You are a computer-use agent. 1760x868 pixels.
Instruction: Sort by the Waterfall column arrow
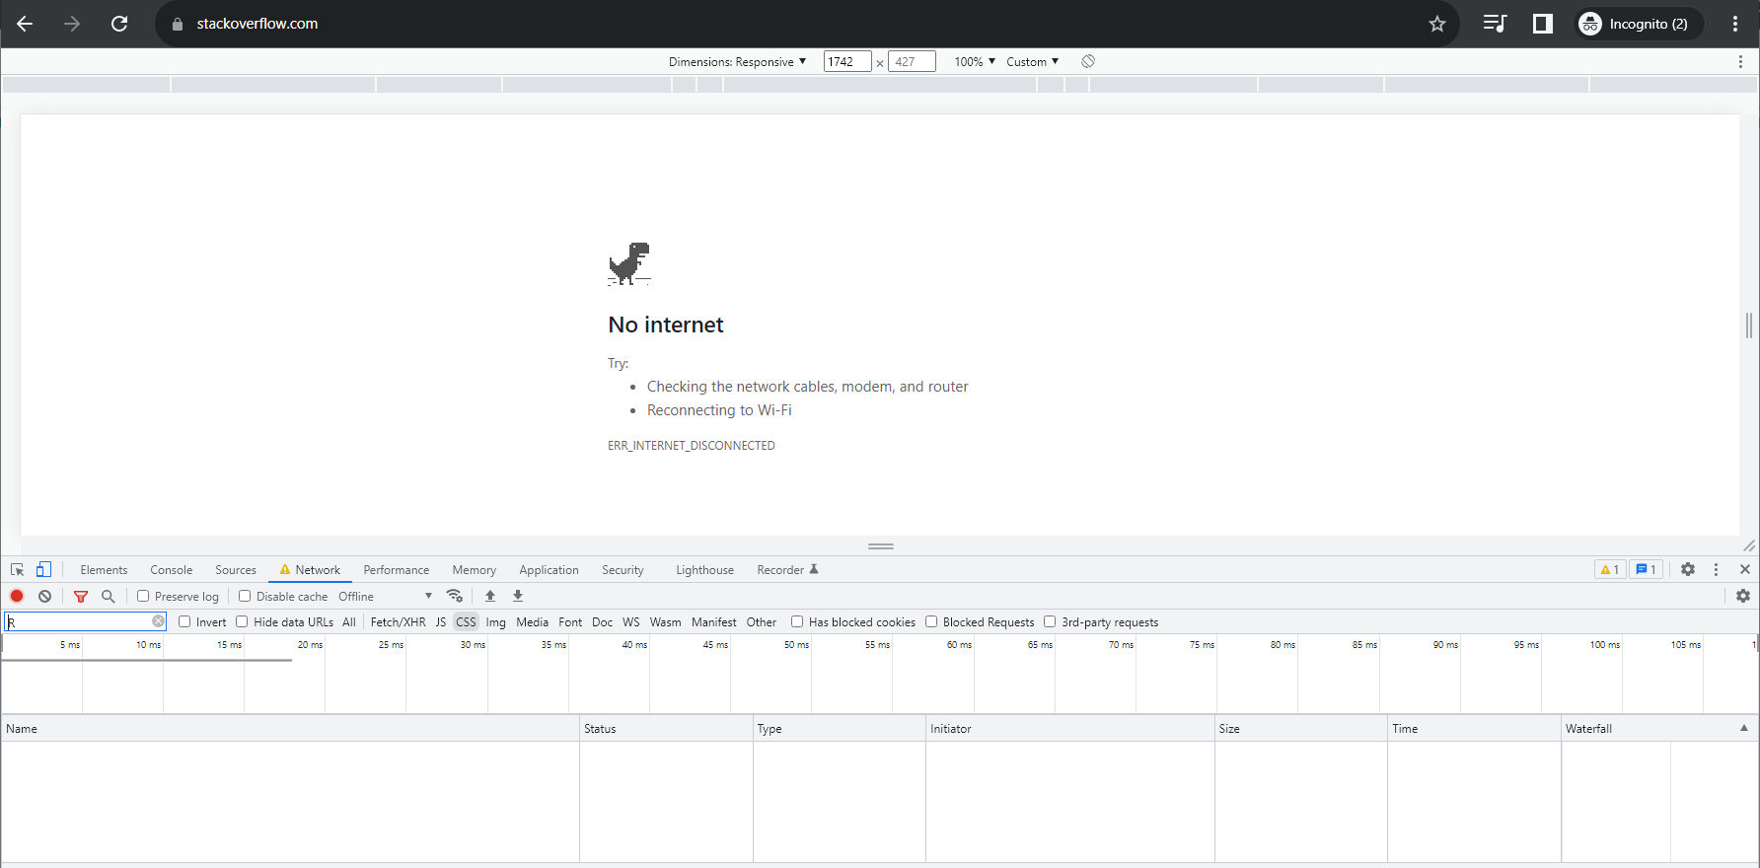click(1744, 728)
